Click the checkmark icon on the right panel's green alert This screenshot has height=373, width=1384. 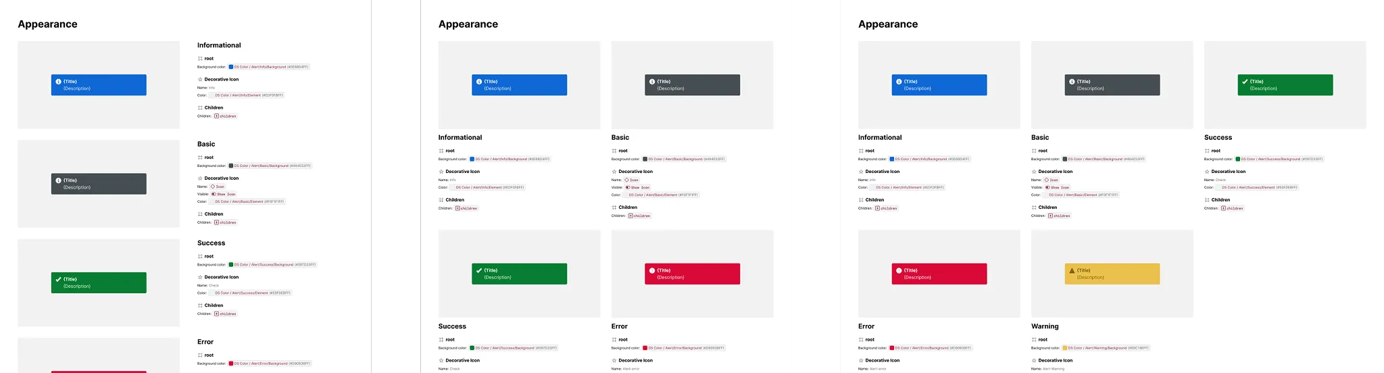(x=1245, y=82)
